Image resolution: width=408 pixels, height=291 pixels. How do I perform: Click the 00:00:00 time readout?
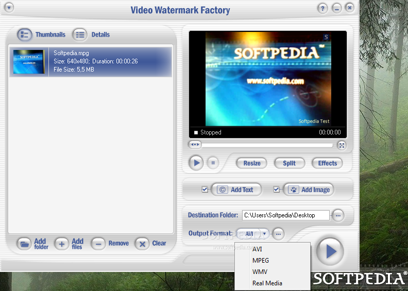[x=330, y=132]
